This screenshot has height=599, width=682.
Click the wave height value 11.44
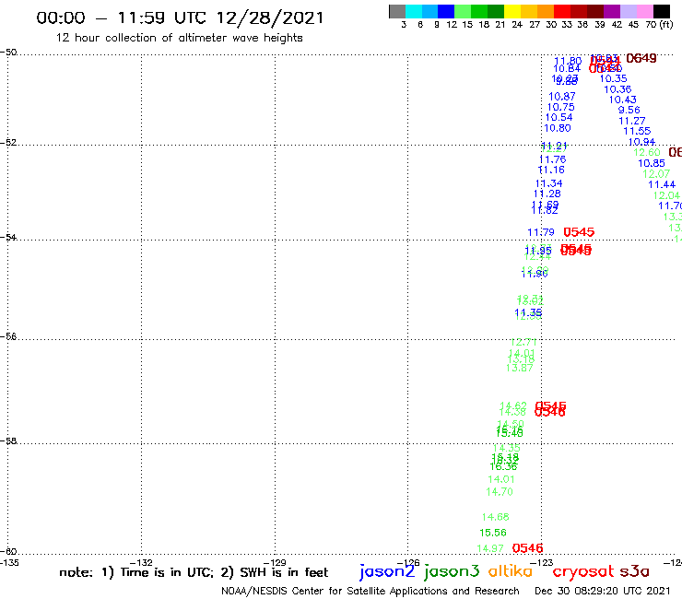662,184
